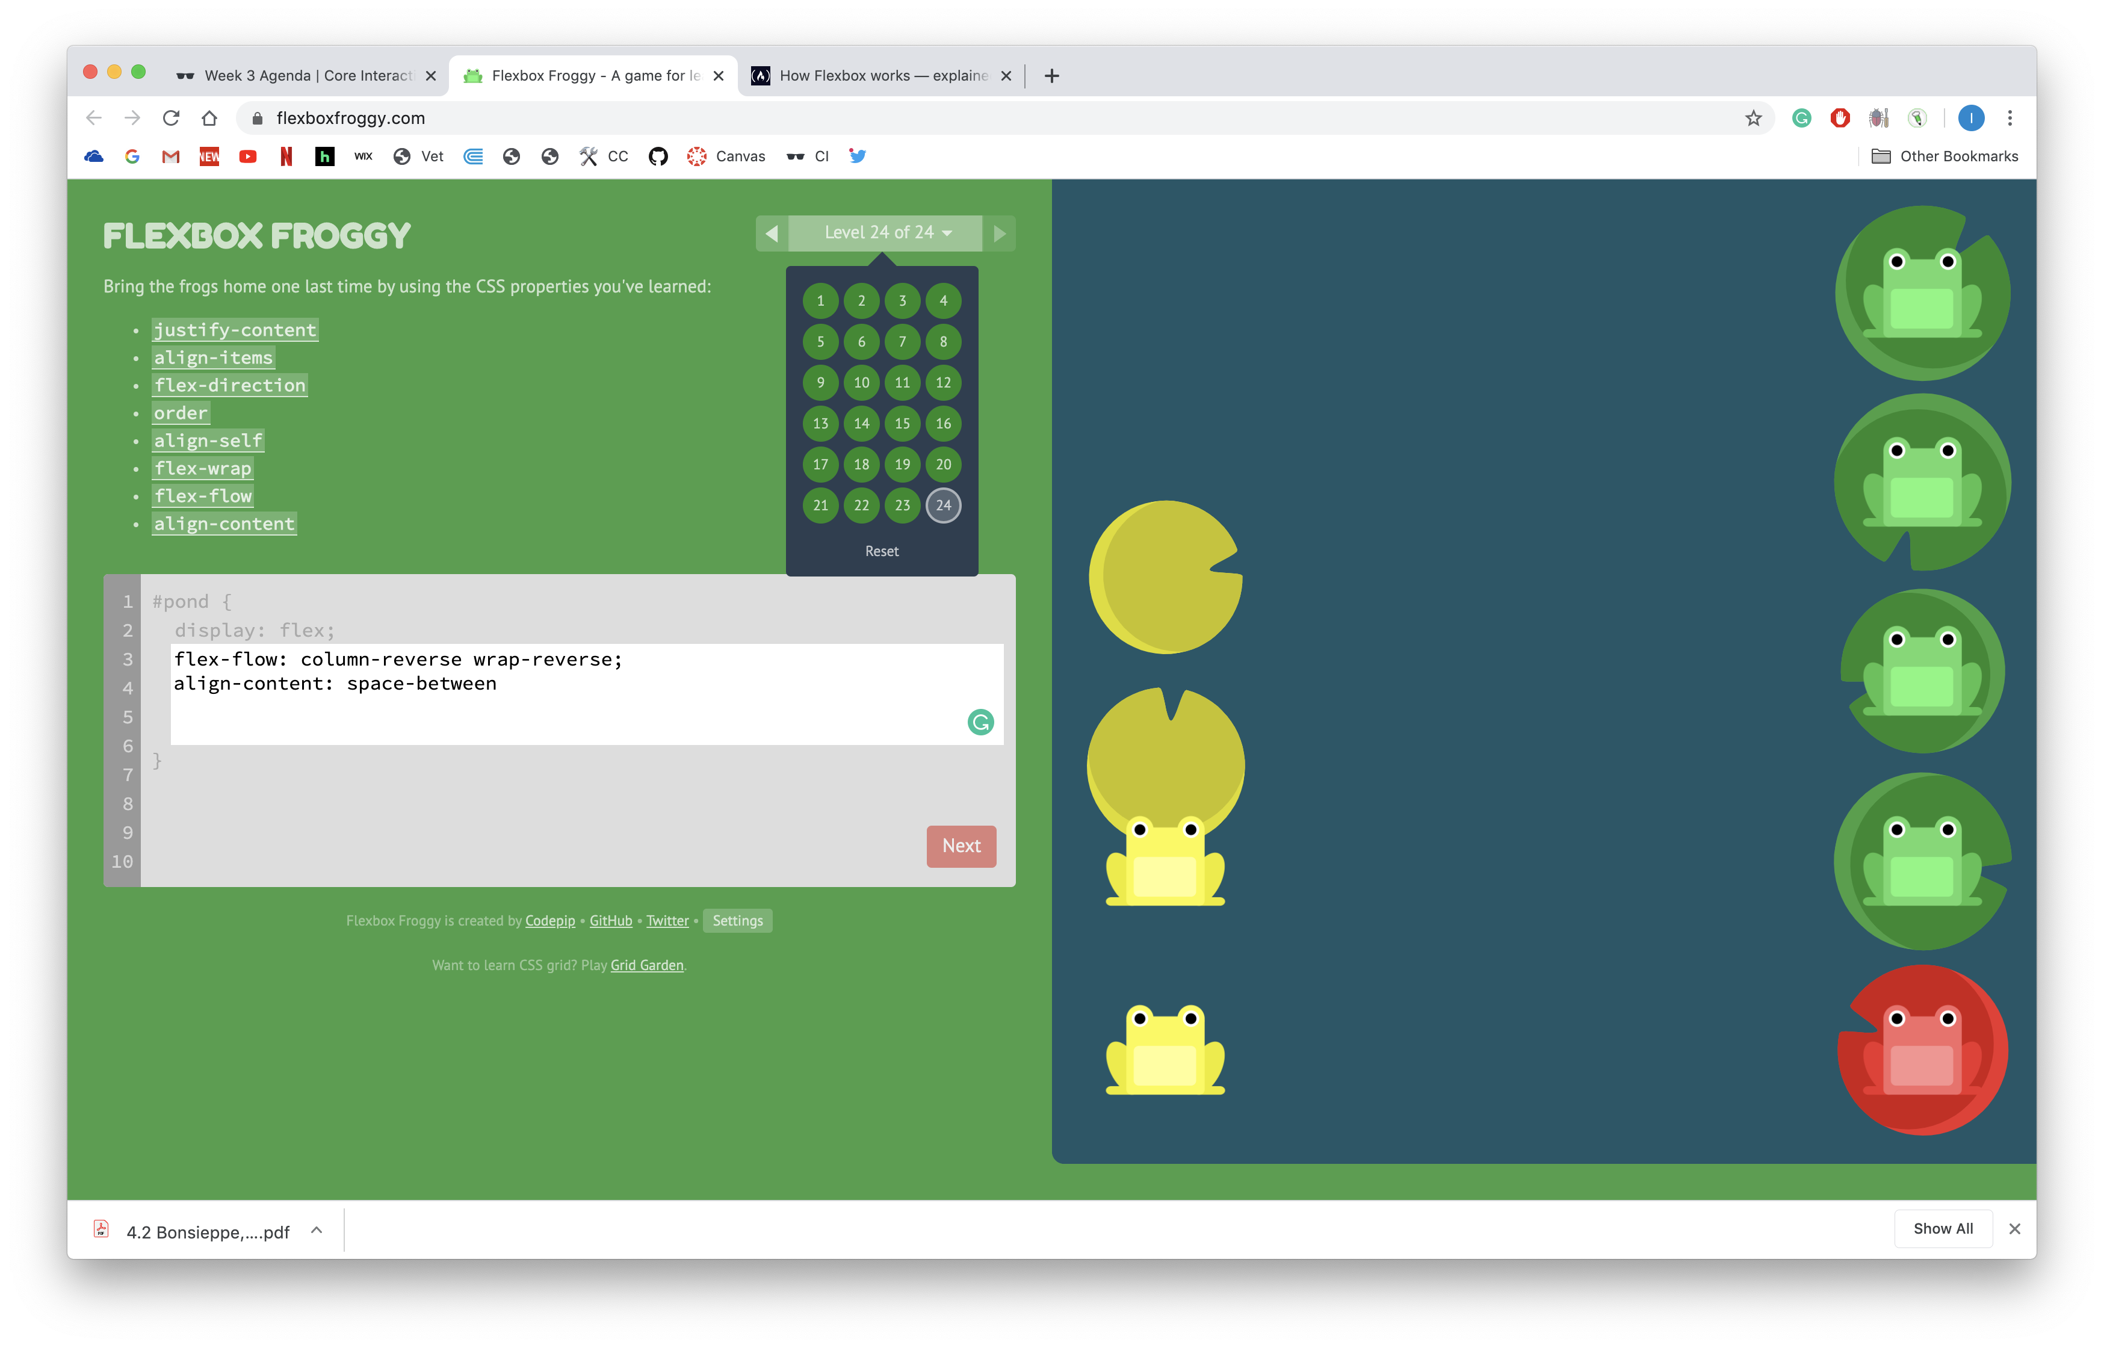This screenshot has height=1348, width=2104.
Task: Jump to level 7
Action: (x=902, y=342)
